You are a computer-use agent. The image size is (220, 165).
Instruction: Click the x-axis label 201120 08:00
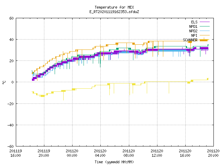129,153
